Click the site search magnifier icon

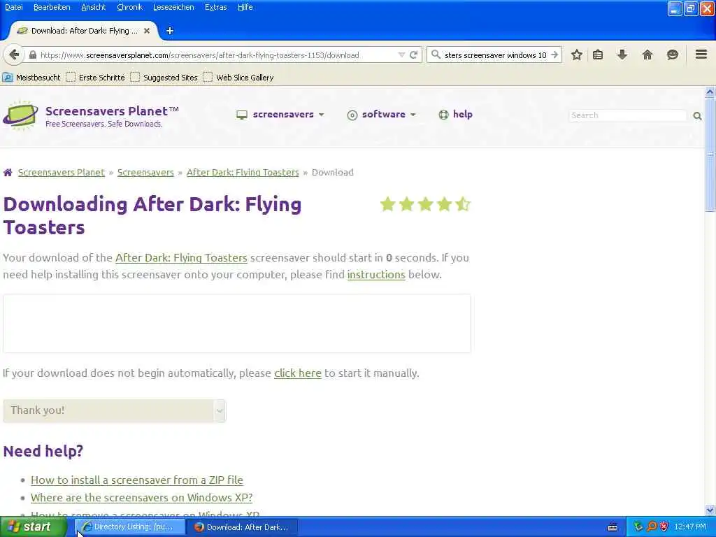pyautogui.click(x=697, y=116)
